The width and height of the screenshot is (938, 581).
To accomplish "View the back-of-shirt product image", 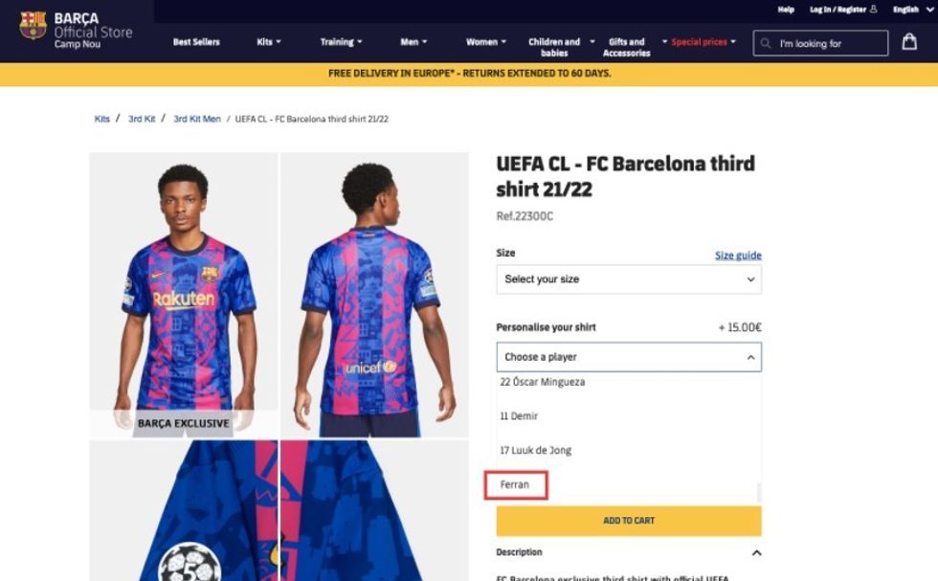I will [374, 295].
